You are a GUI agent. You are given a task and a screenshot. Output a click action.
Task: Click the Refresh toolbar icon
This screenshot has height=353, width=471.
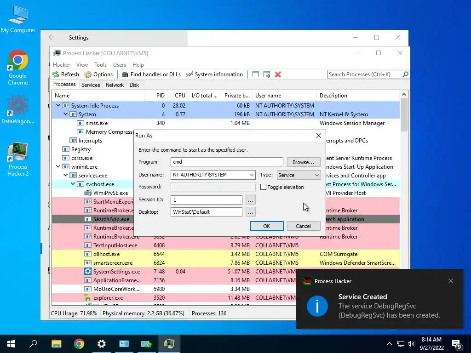[56, 74]
